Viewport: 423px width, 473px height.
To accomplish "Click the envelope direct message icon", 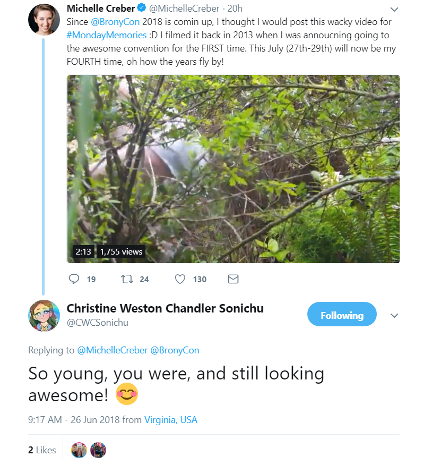I will [233, 279].
